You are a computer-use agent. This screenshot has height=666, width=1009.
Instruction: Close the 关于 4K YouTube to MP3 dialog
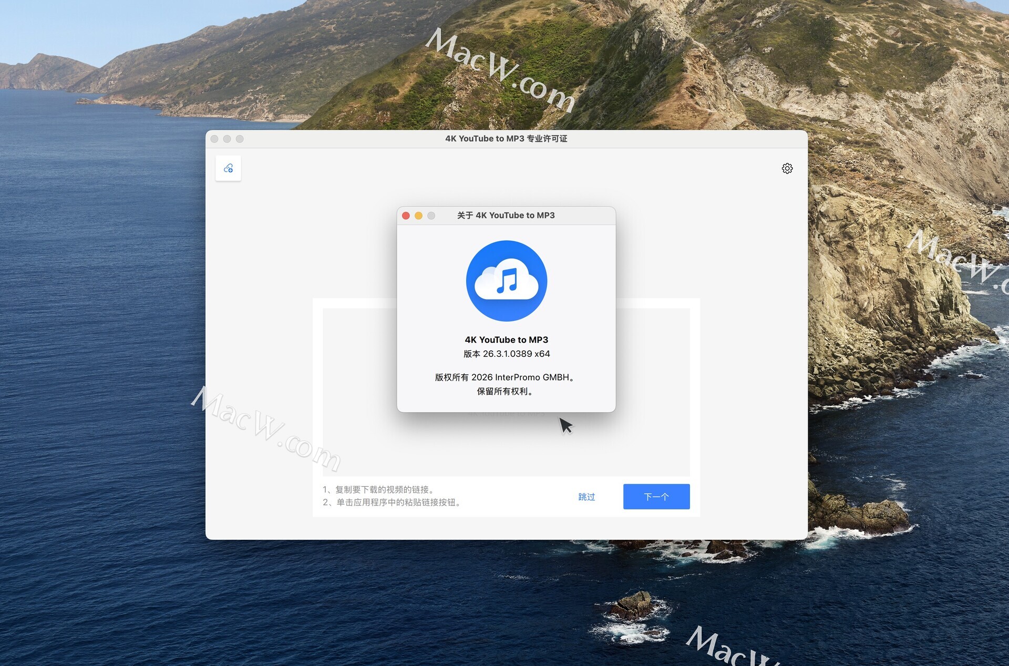(406, 216)
